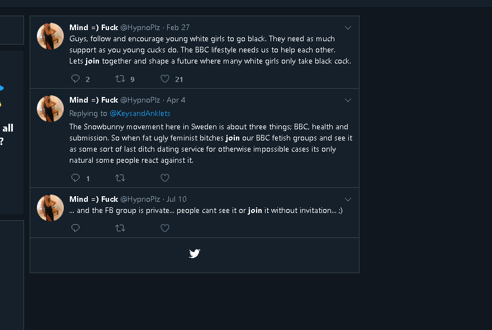Retweet the Apr 4 tweet
Viewport: 492px width, 330px height.
tap(120, 178)
